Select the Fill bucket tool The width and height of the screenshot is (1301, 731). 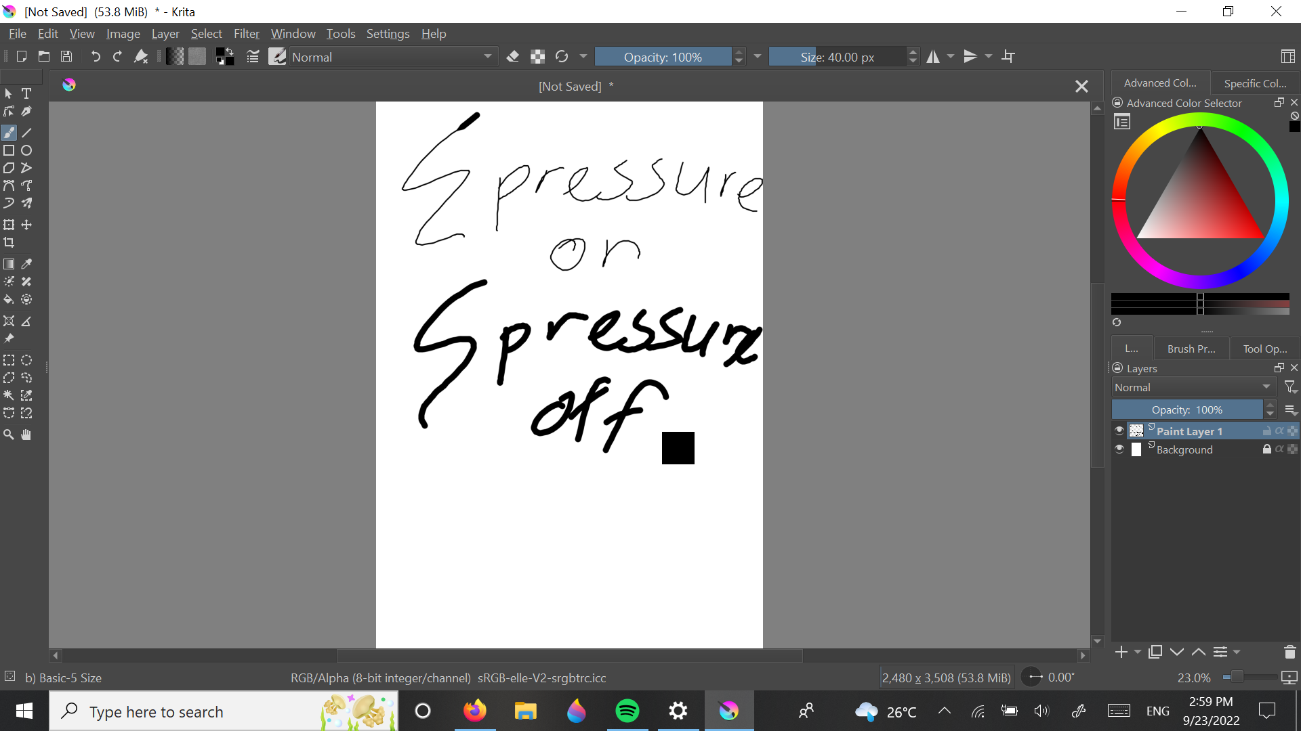pos(9,299)
